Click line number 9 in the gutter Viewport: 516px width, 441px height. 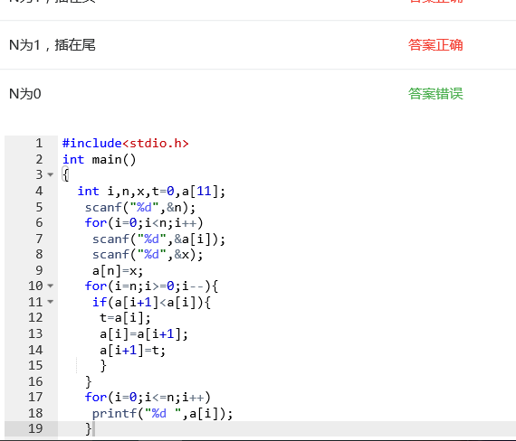pos(39,270)
